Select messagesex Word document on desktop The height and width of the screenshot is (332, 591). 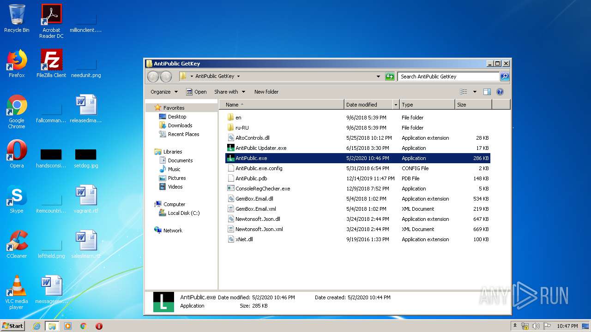pos(51,290)
